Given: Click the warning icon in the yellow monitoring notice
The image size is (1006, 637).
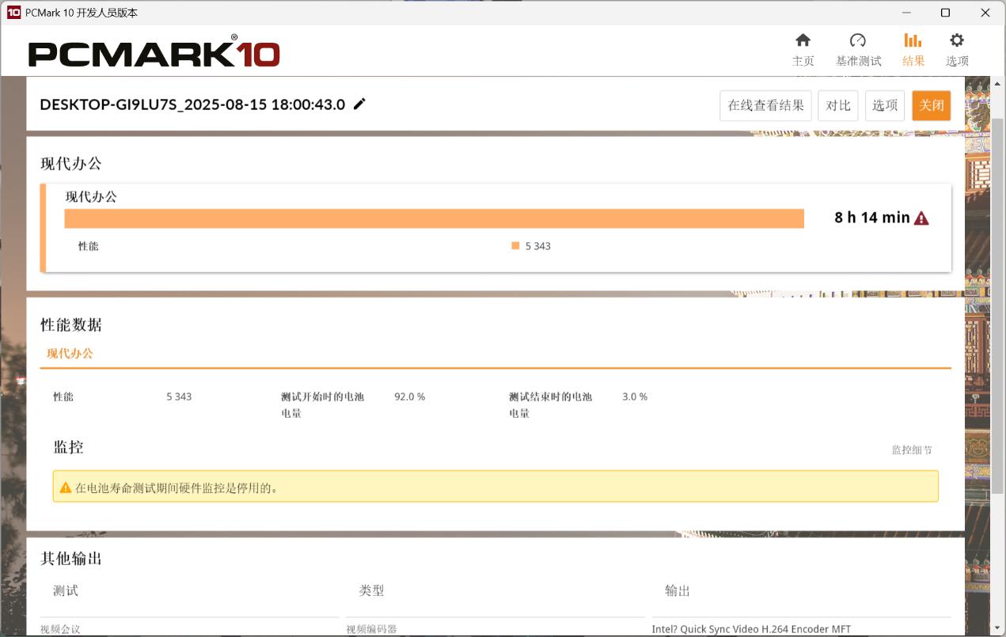Looking at the screenshot, I should (x=65, y=486).
